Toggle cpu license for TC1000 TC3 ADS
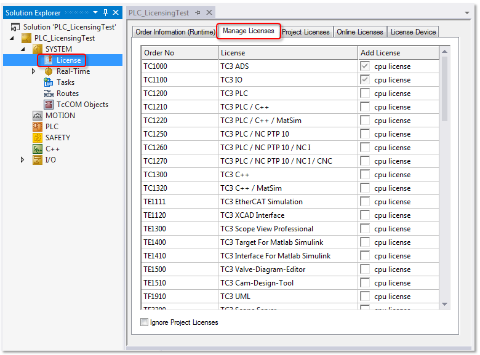480x355 pixels. tap(365, 66)
